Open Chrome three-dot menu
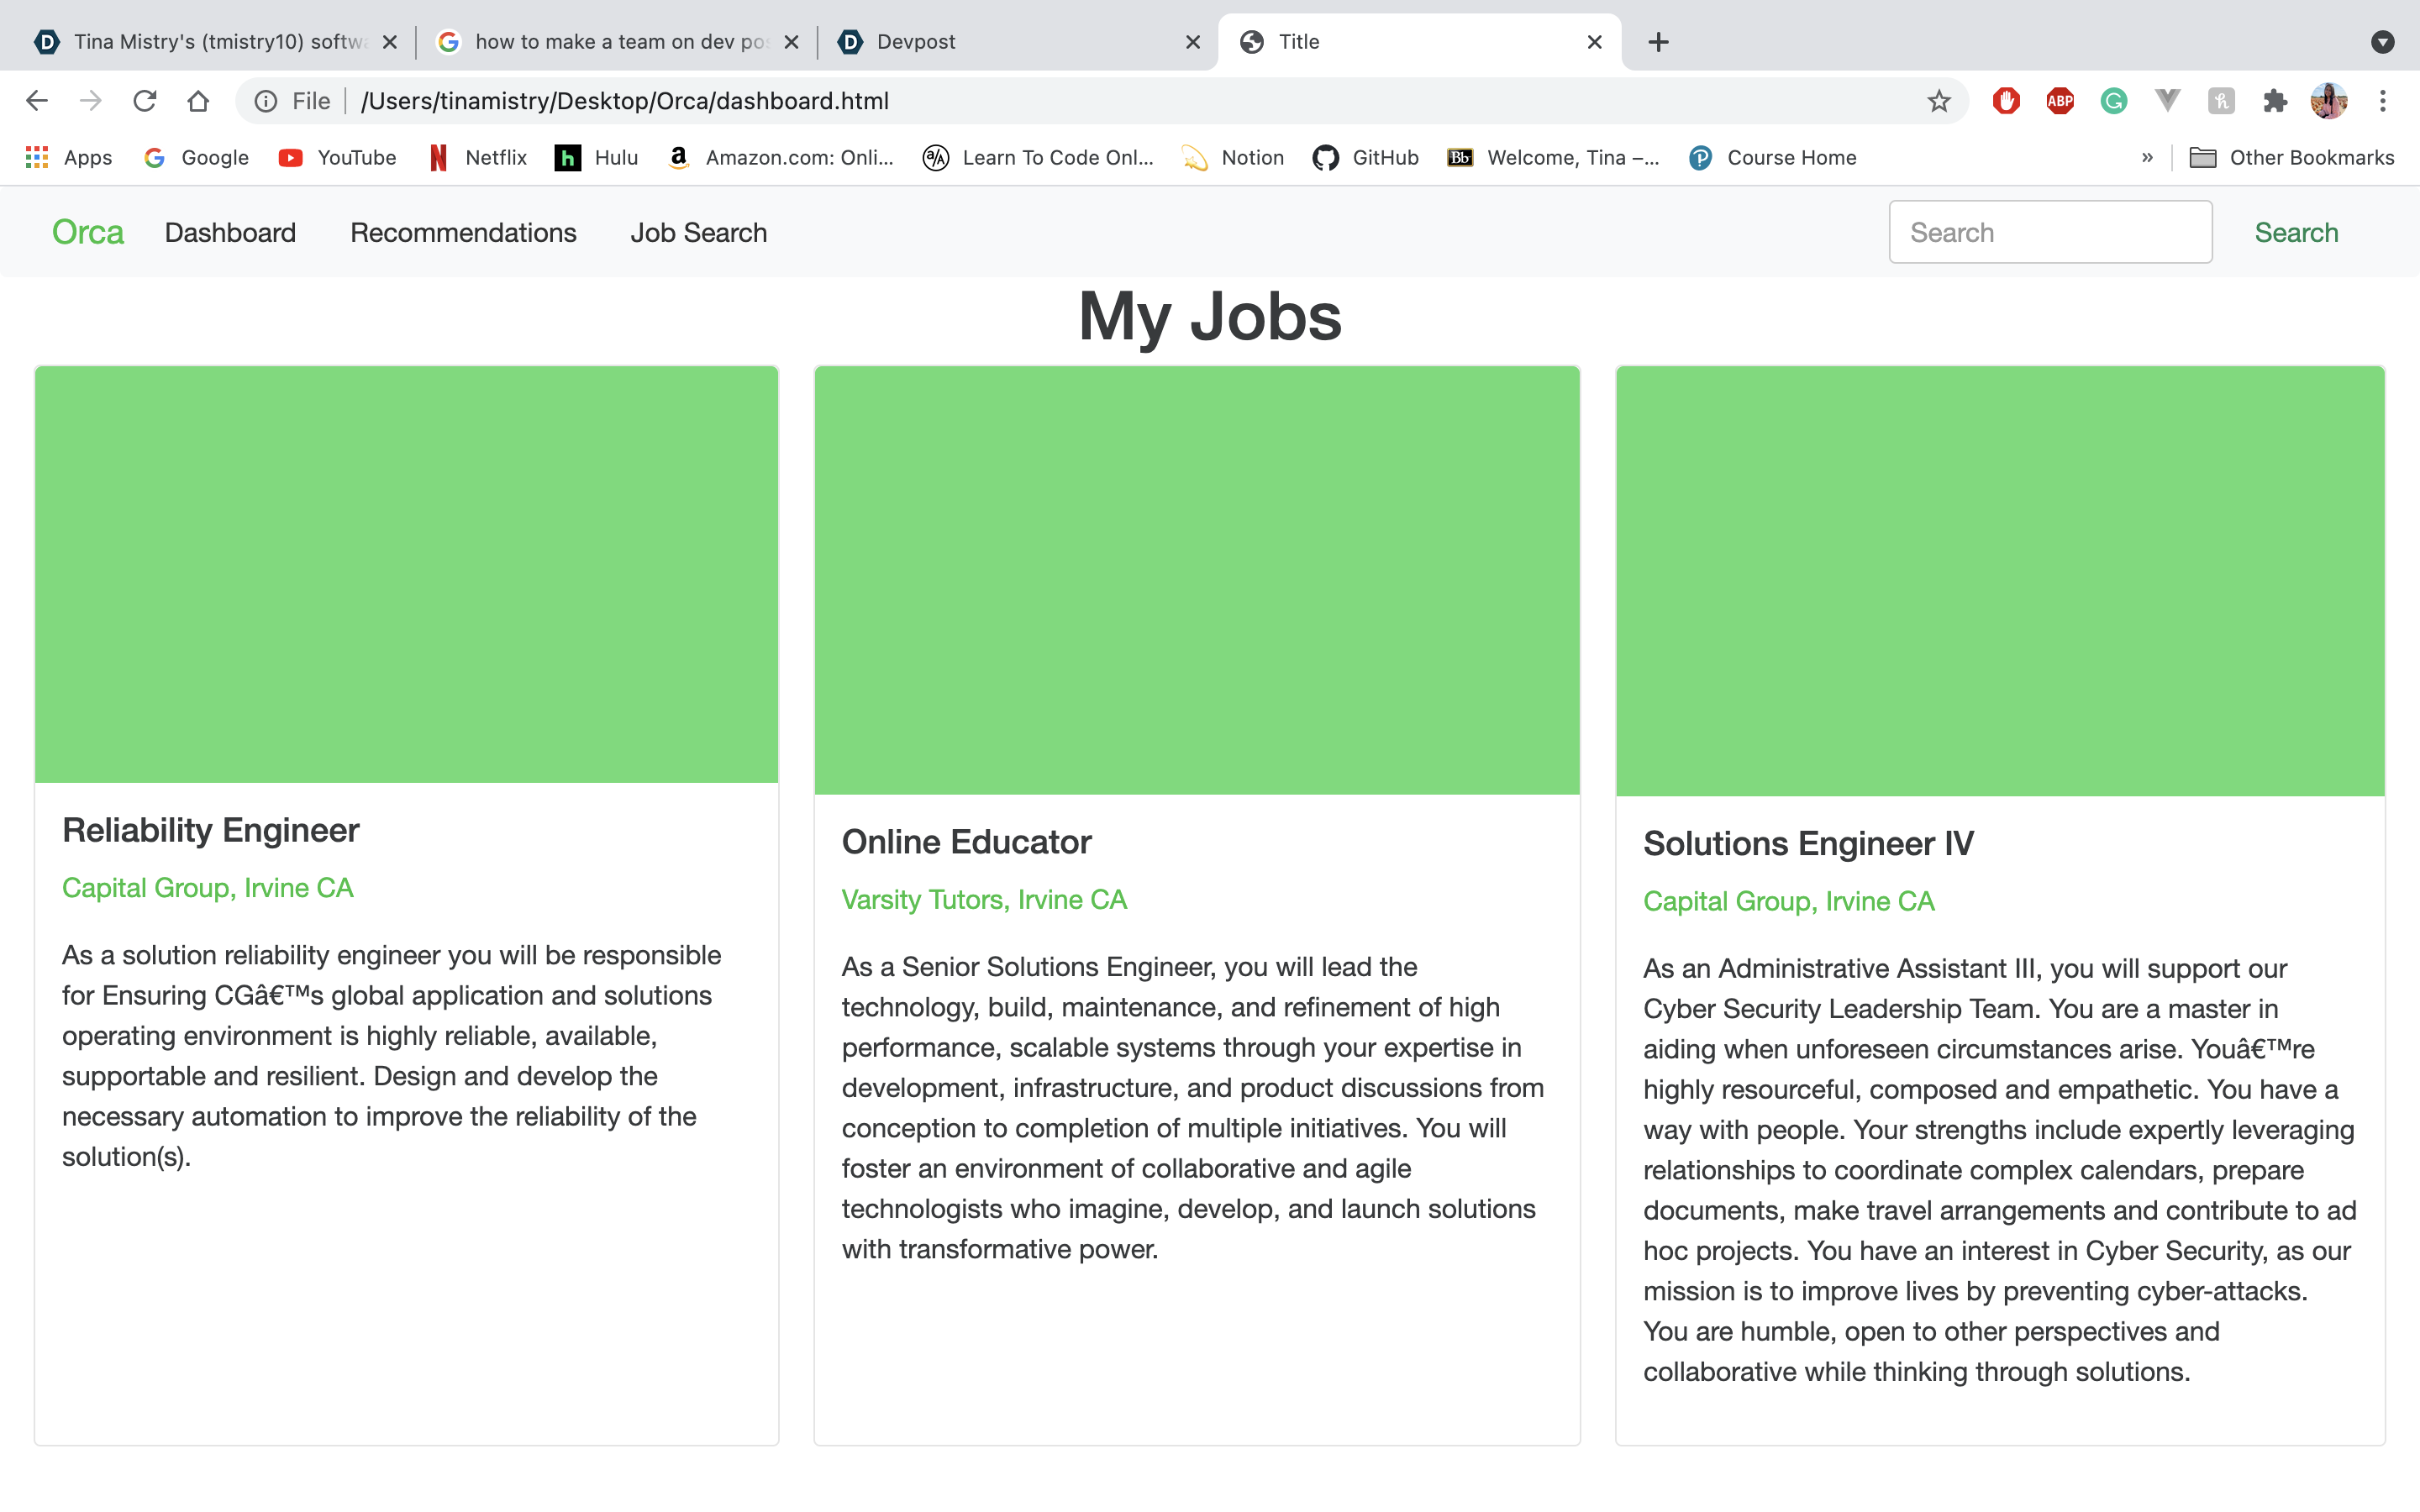The width and height of the screenshot is (2420, 1512). coord(2383,101)
